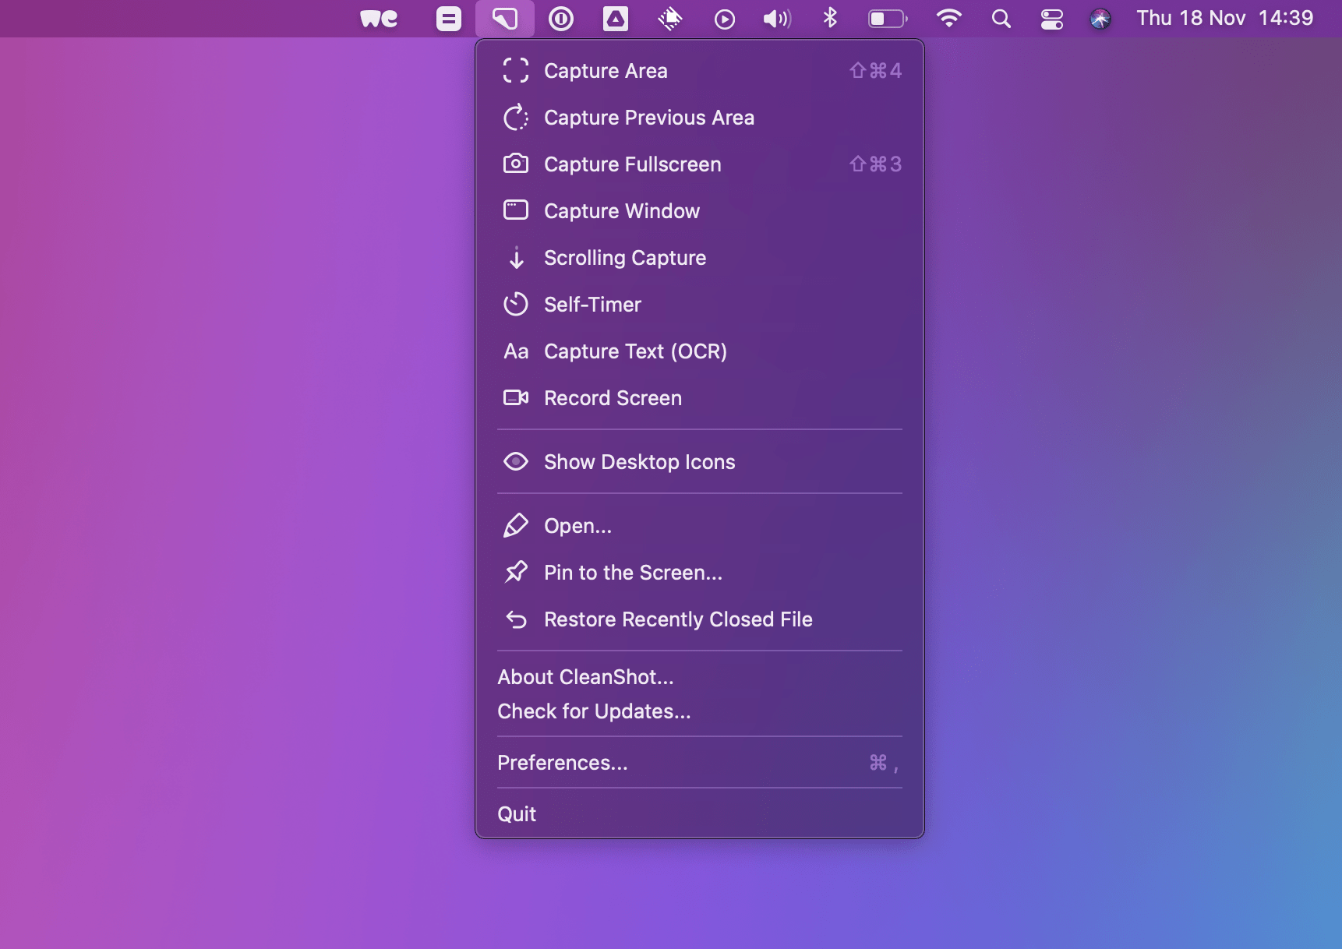
Task: Click the Google Drive triangle menu bar icon
Action: click(x=616, y=19)
